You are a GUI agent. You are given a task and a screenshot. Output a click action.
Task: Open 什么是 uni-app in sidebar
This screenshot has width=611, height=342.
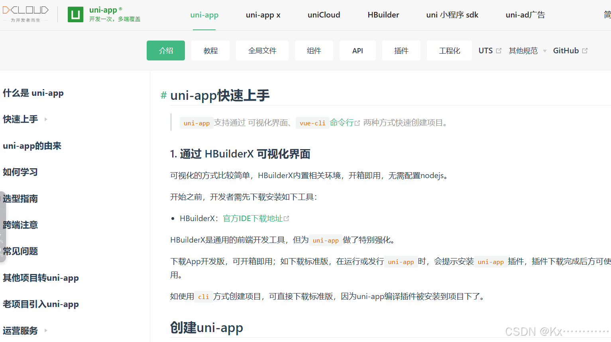[33, 93]
